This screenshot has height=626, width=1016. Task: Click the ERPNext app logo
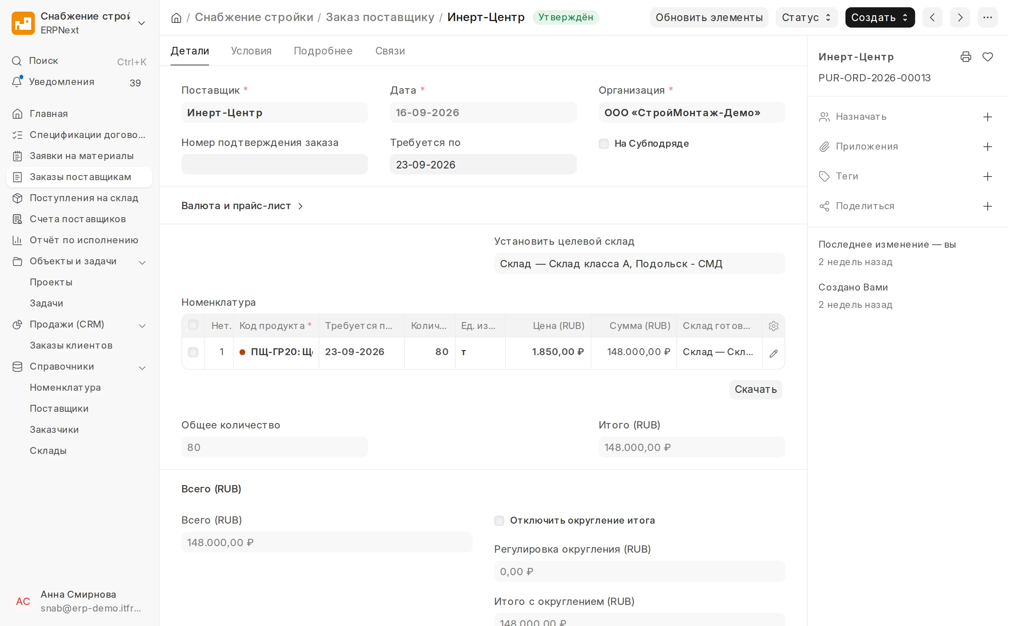tap(23, 23)
